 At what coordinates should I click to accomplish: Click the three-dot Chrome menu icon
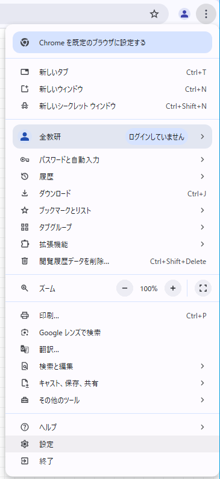[206, 14]
